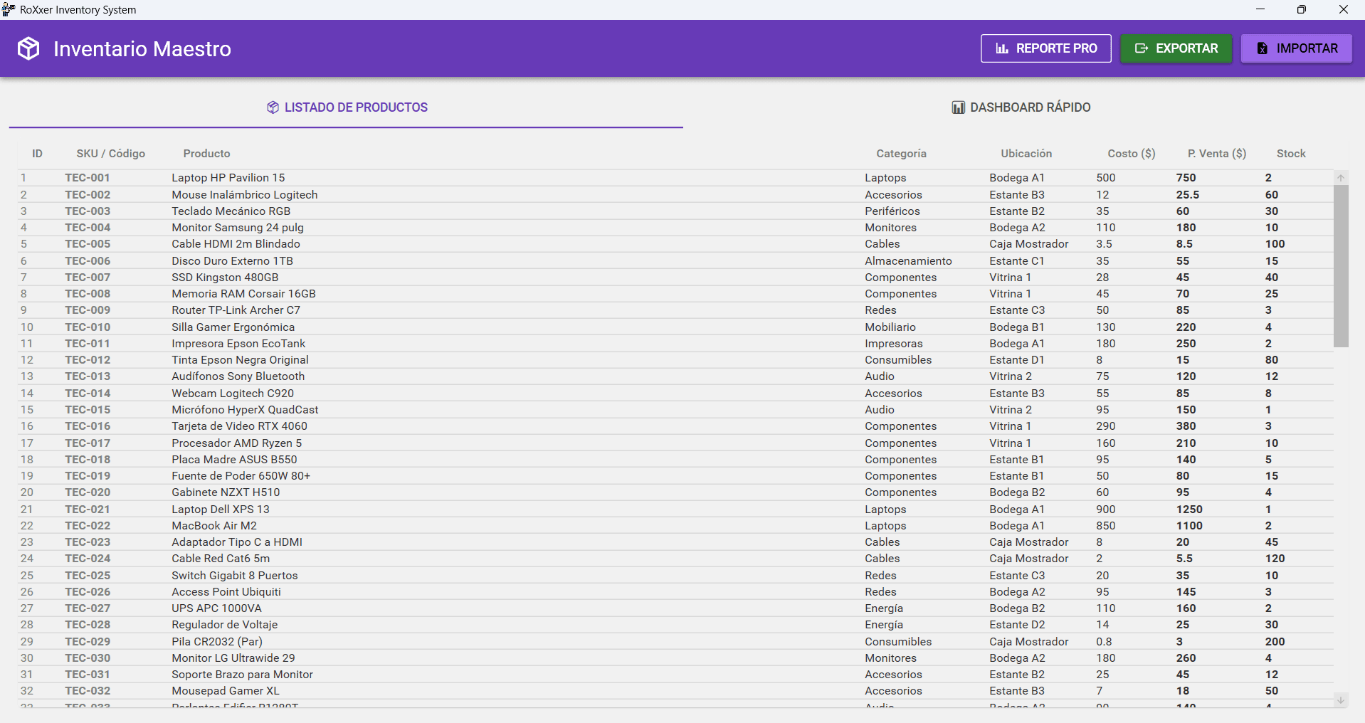Select Switch Gigabit 8 Puertos
This screenshot has height=723, width=1365.
tap(234, 576)
